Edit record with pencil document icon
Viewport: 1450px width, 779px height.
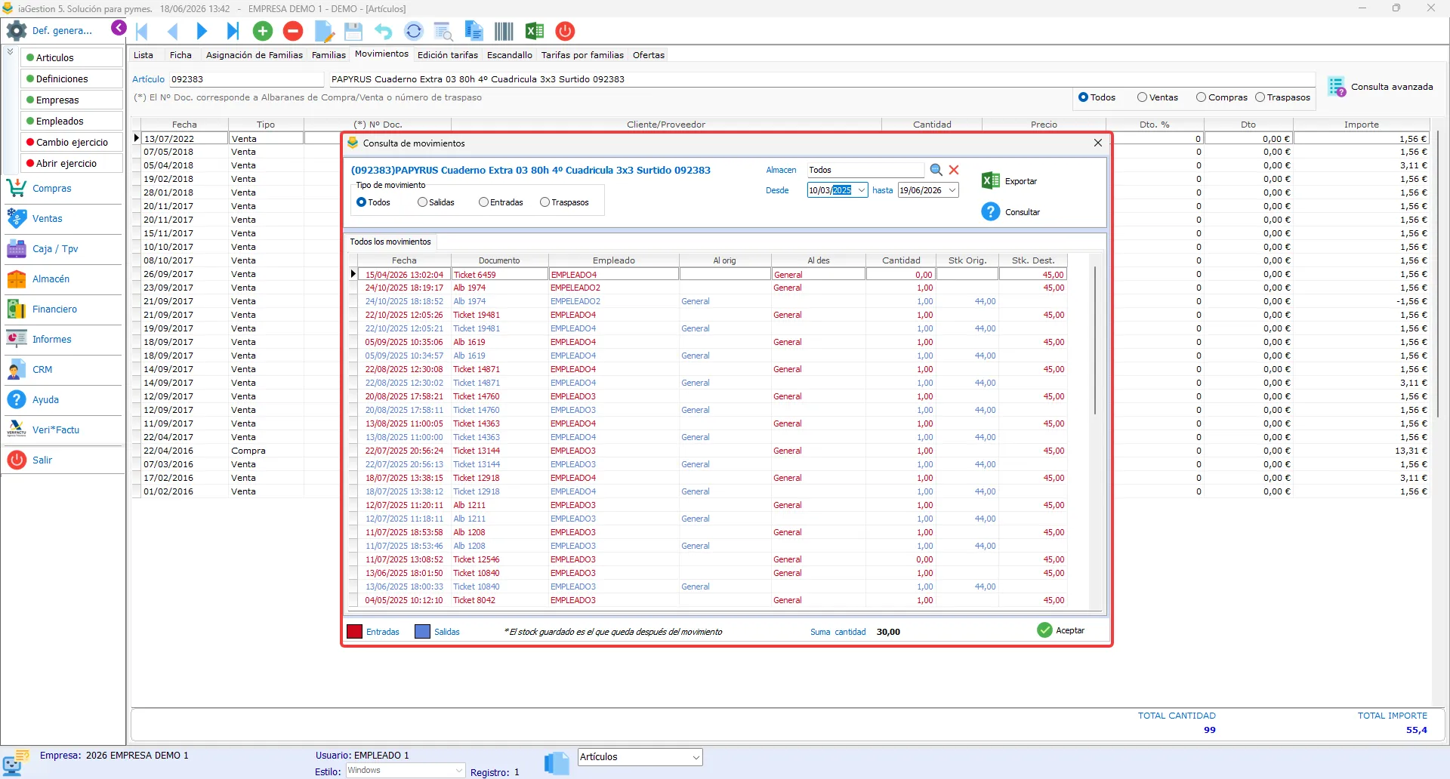point(324,31)
